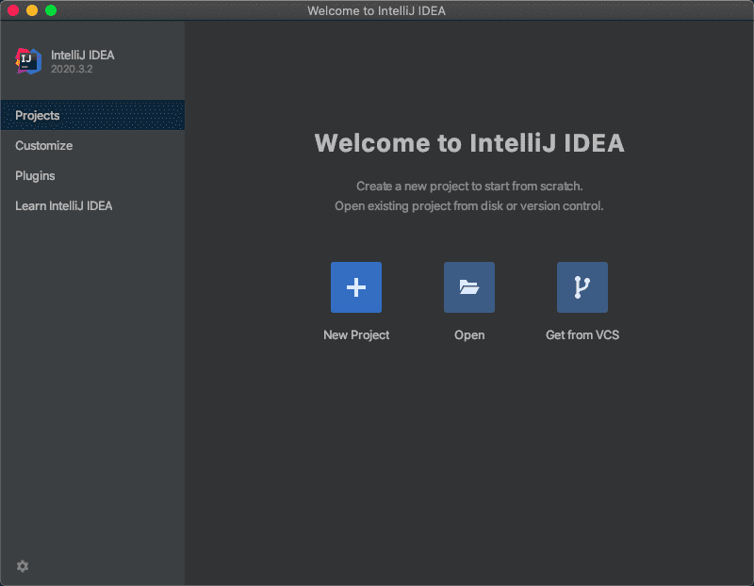Image resolution: width=754 pixels, height=586 pixels.
Task: Click the "Welcome to IntelliJ IDEA" window title bar
Action: [377, 10]
